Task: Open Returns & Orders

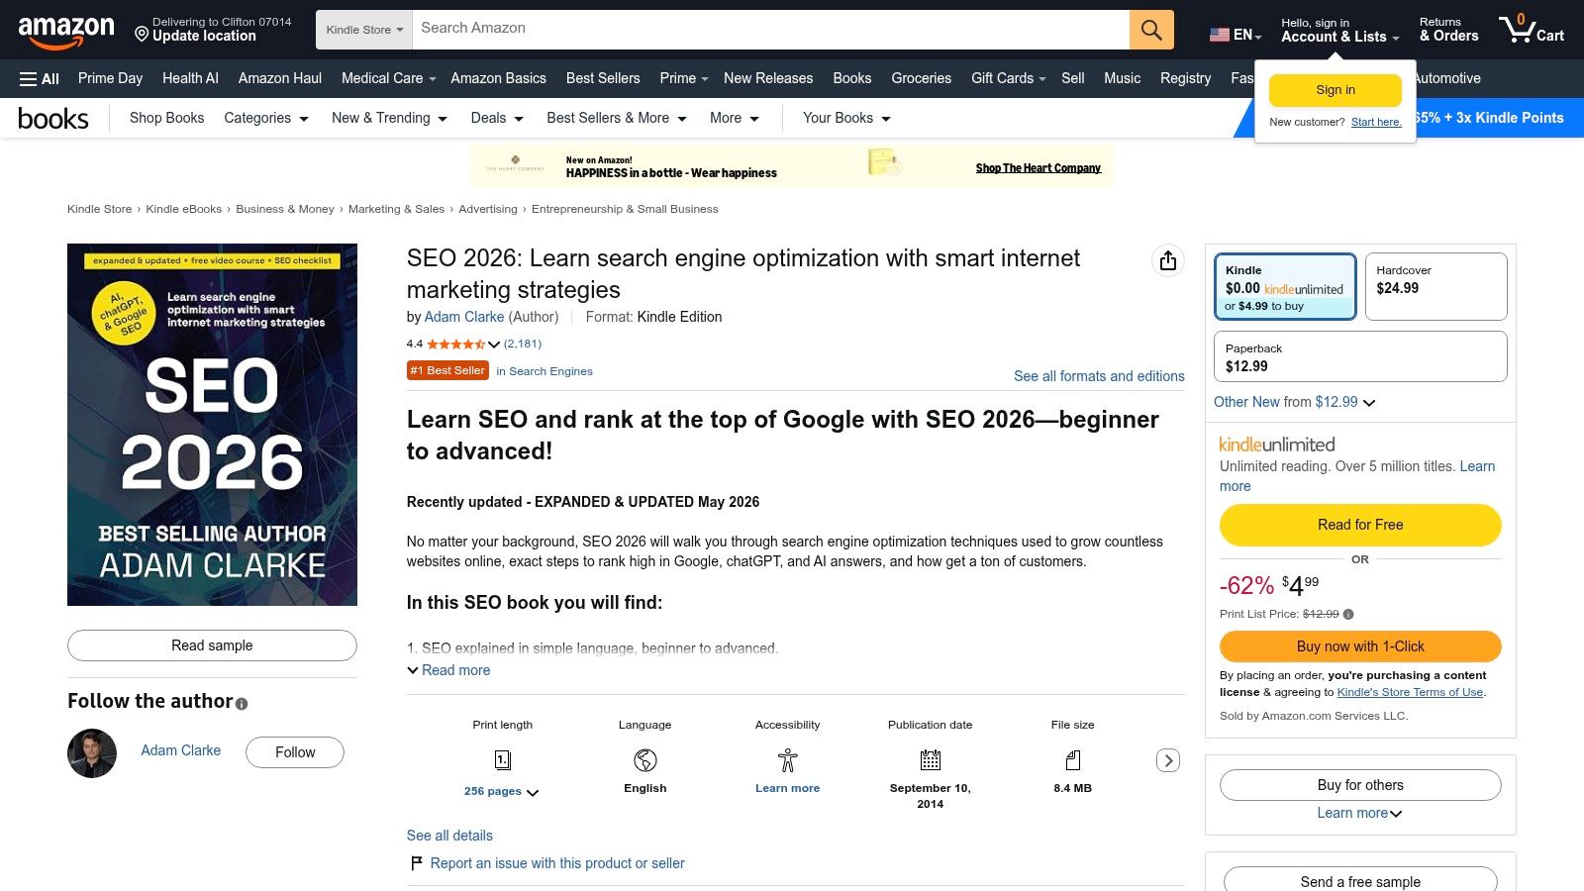Action: tap(1448, 30)
